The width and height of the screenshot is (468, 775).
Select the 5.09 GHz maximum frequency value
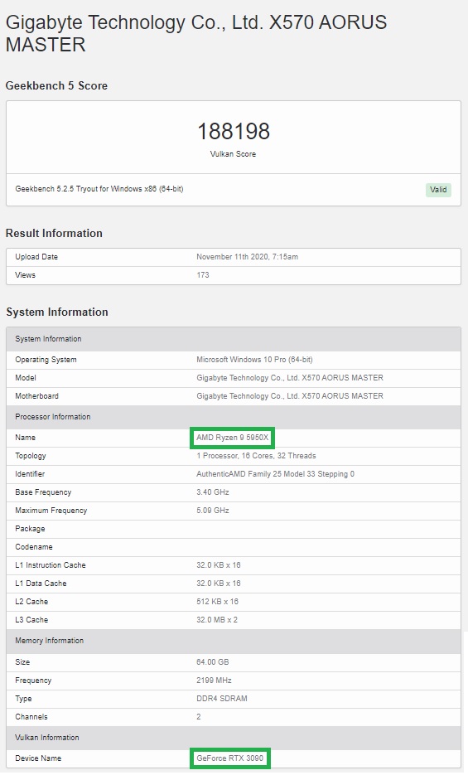coord(213,511)
